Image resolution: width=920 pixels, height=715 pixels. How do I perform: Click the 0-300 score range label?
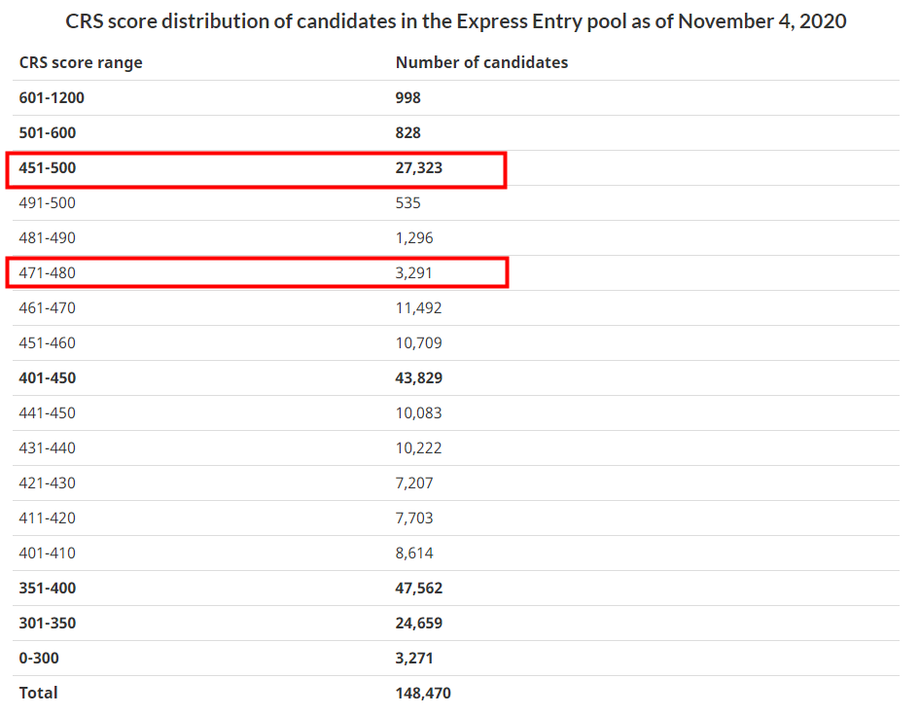(39, 658)
